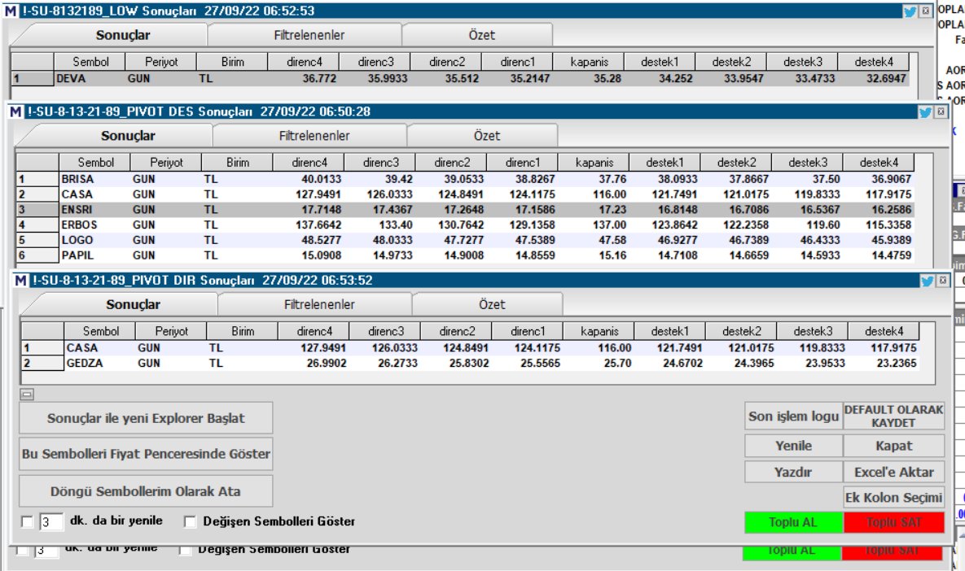The width and height of the screenshot is (965, 571).
Task: Enable the 'Değişen Sembolleri Göster' checkbox
Action: click(x=191, y=522)
